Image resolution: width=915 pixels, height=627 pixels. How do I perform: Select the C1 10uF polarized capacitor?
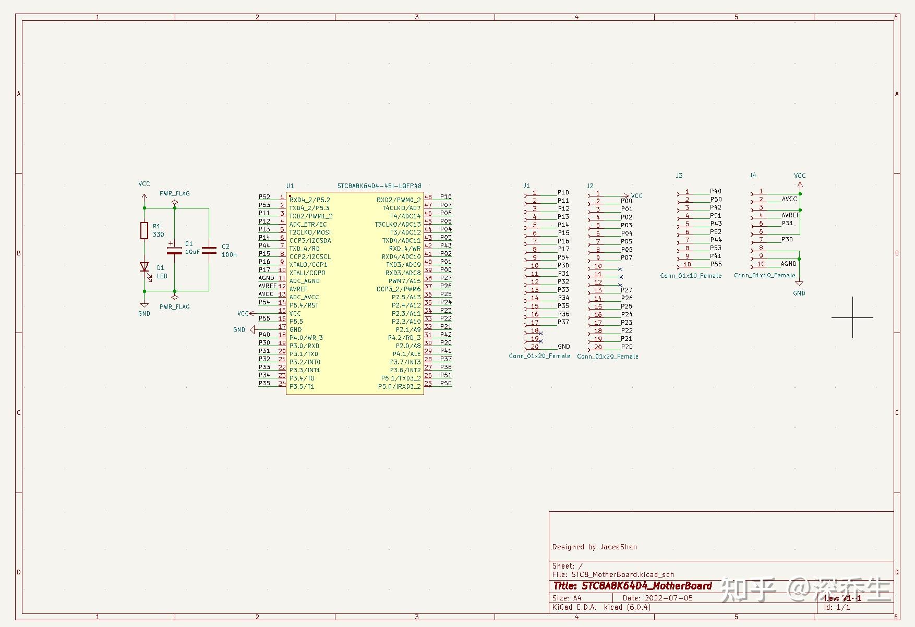coord(174,249)
